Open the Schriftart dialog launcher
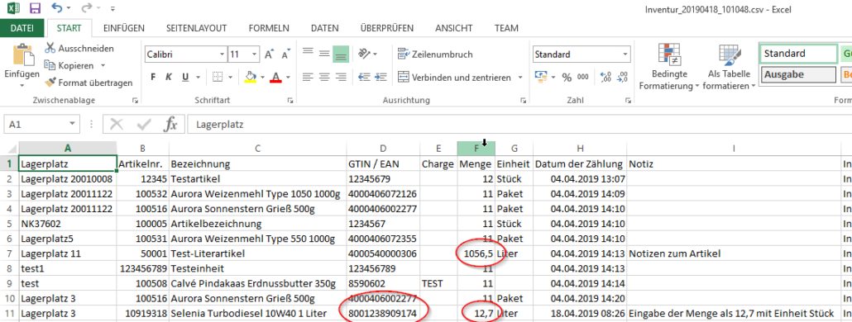The height and width of the screenshot is (322, 852). tap(290, 100)
